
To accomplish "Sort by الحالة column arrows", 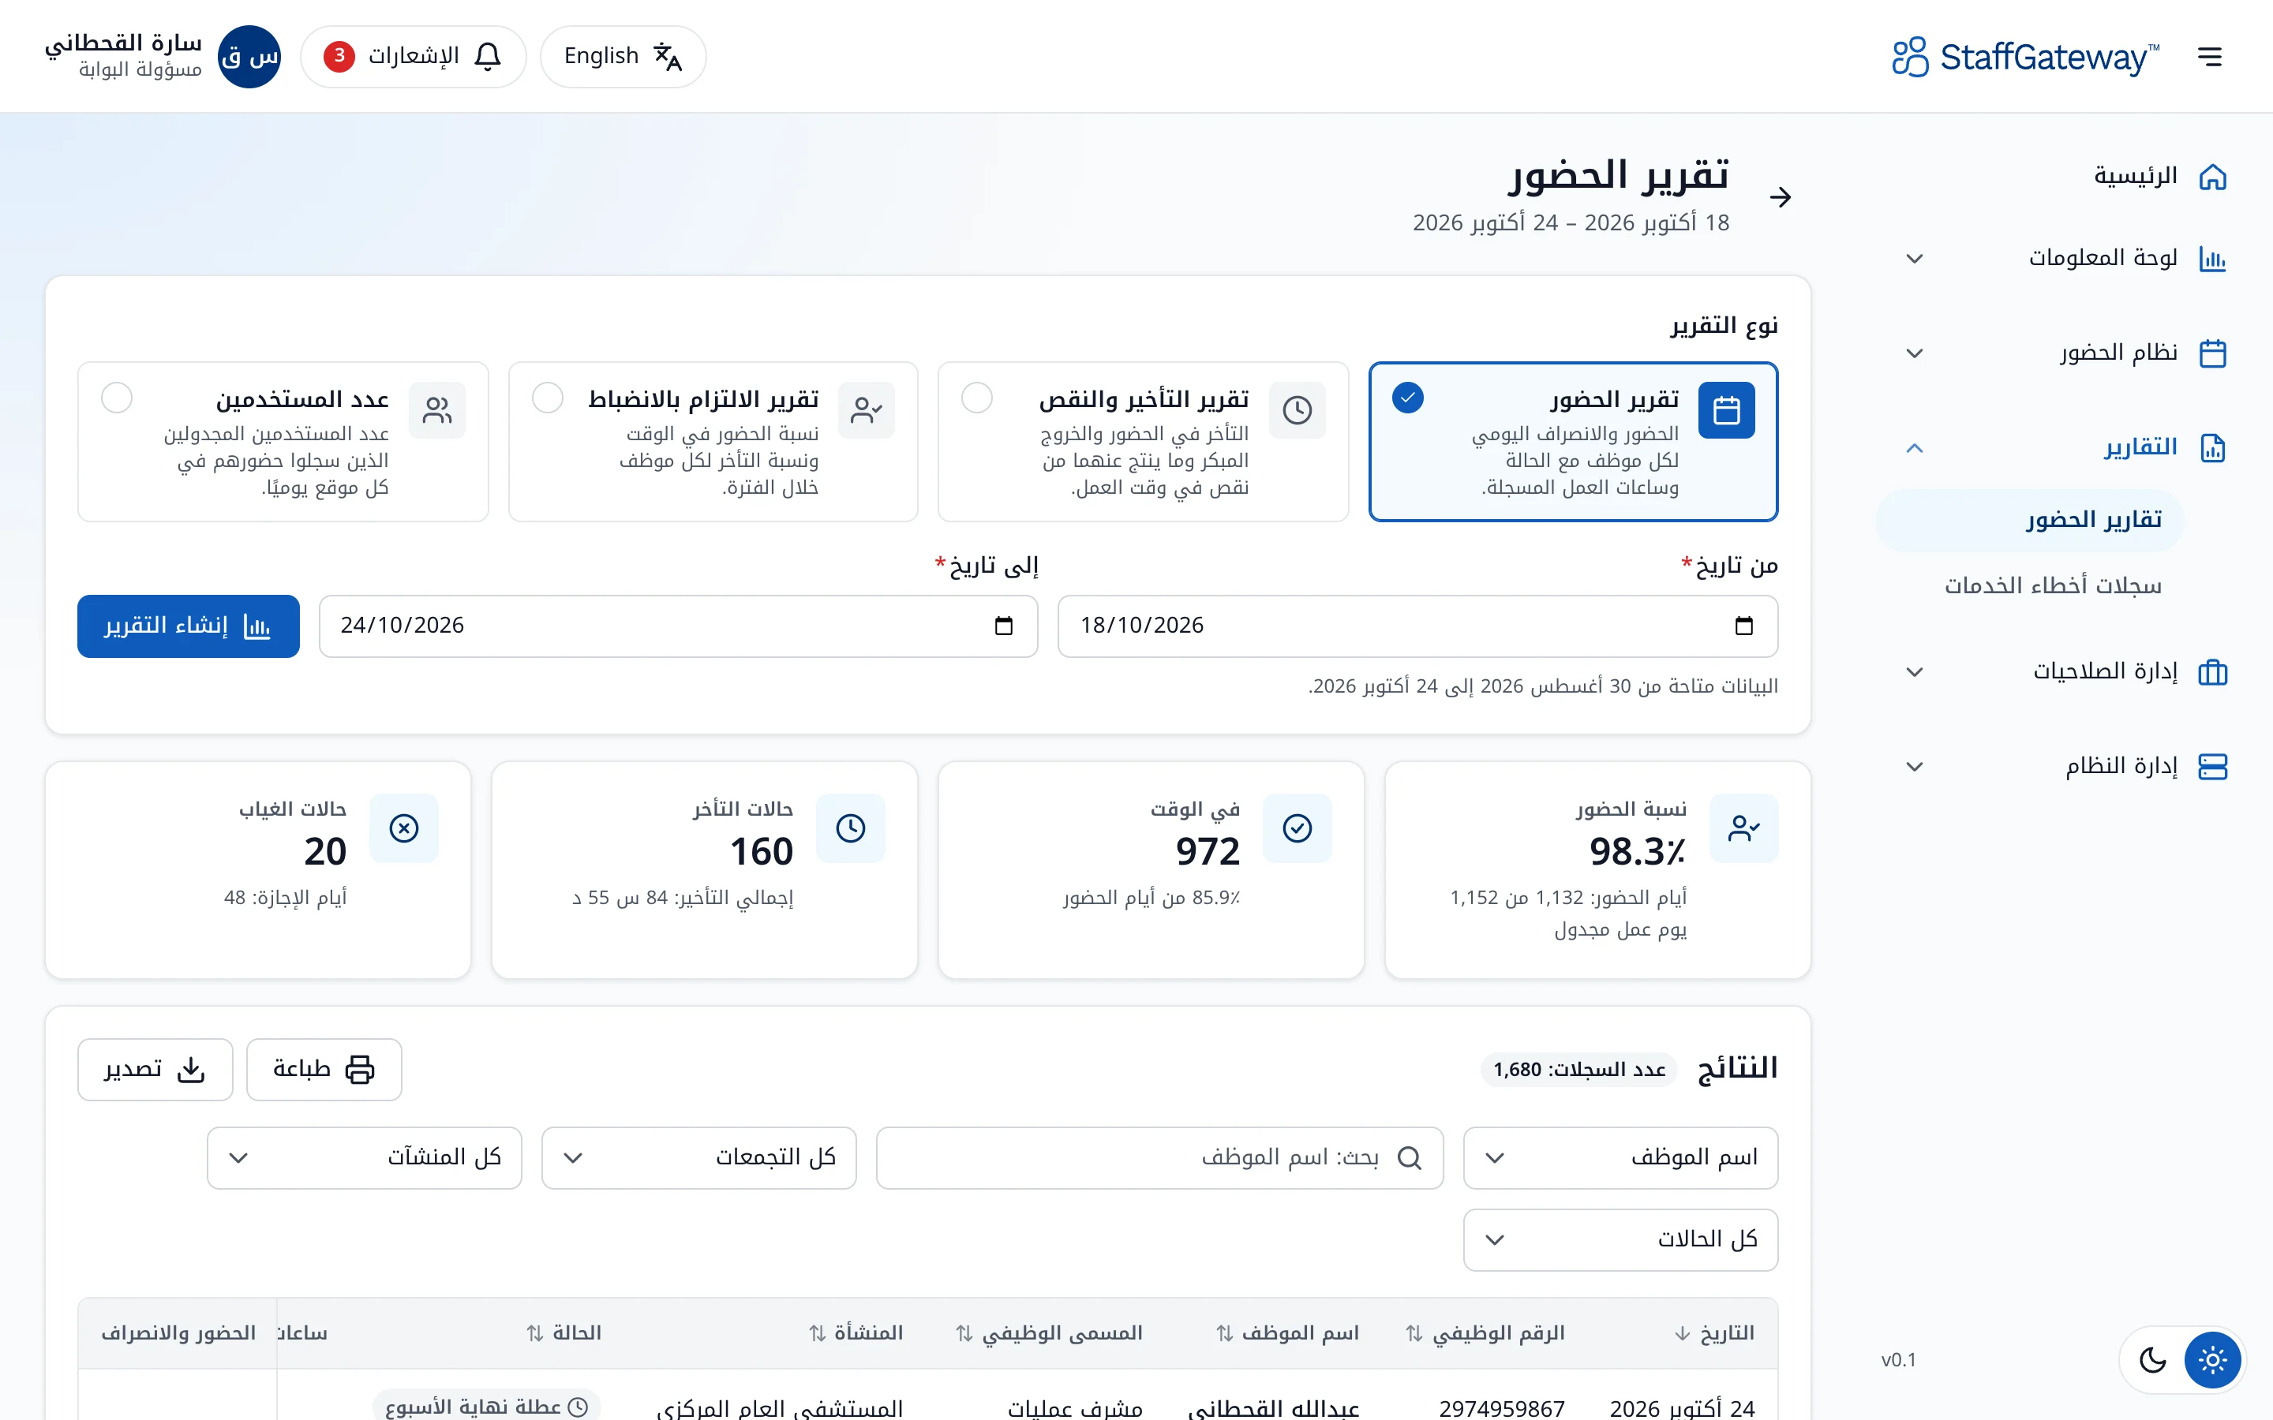I will tap(535, 1333).
